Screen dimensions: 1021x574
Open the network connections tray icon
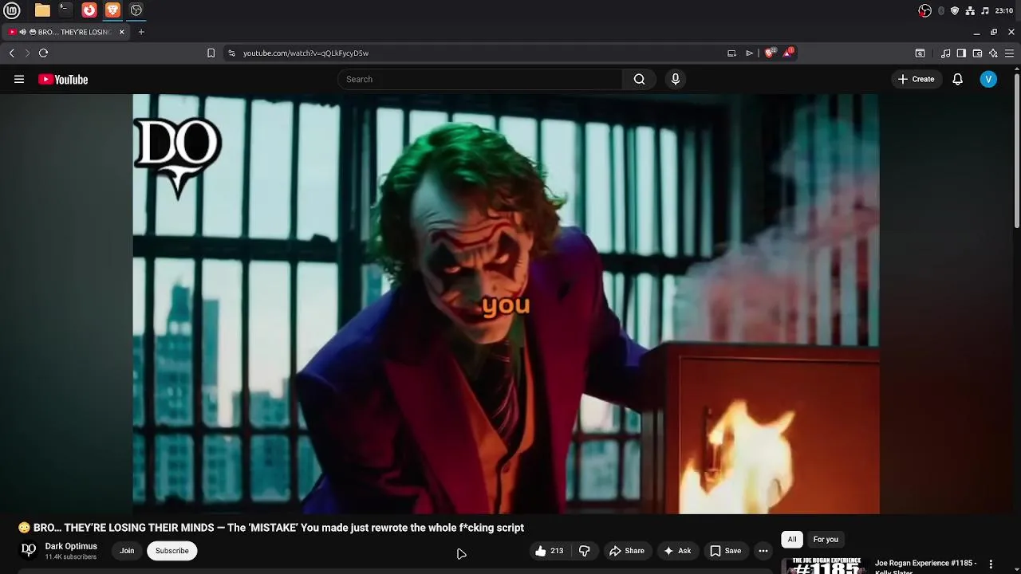click(970, 10)
